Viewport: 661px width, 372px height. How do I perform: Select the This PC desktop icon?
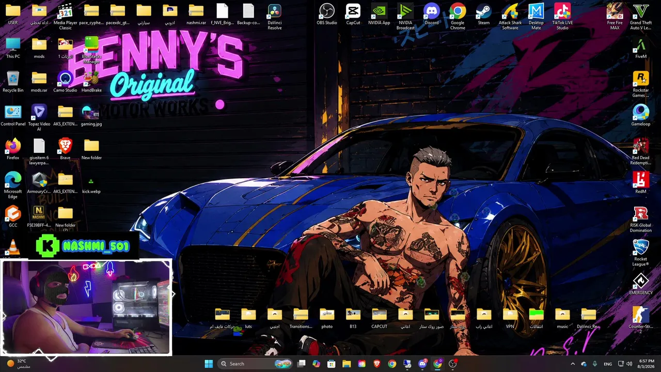pyautogui.click(x=13, y=49)
